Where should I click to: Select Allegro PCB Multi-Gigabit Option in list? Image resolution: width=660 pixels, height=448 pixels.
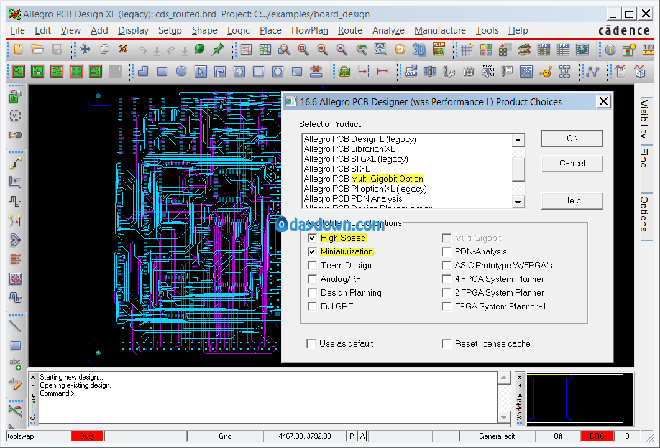364,179
